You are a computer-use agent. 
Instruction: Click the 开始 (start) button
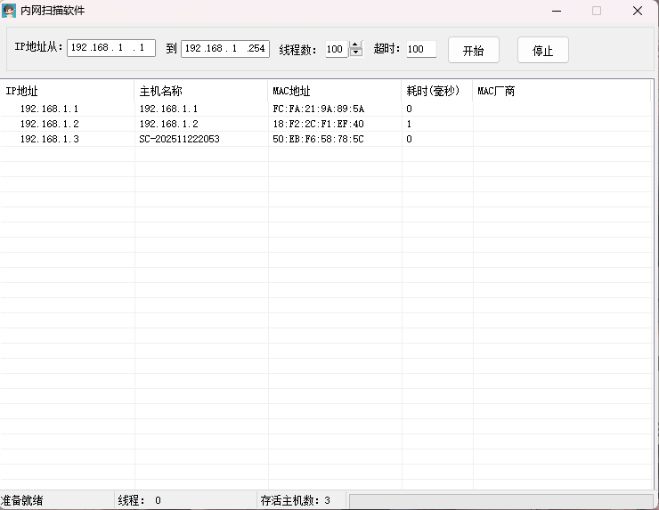(x=473, y=50)
